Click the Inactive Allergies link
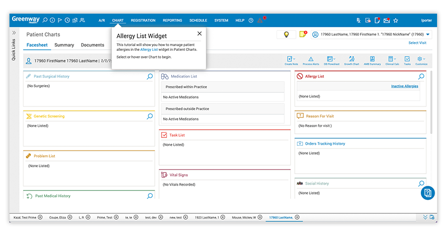 coord(405,86)
